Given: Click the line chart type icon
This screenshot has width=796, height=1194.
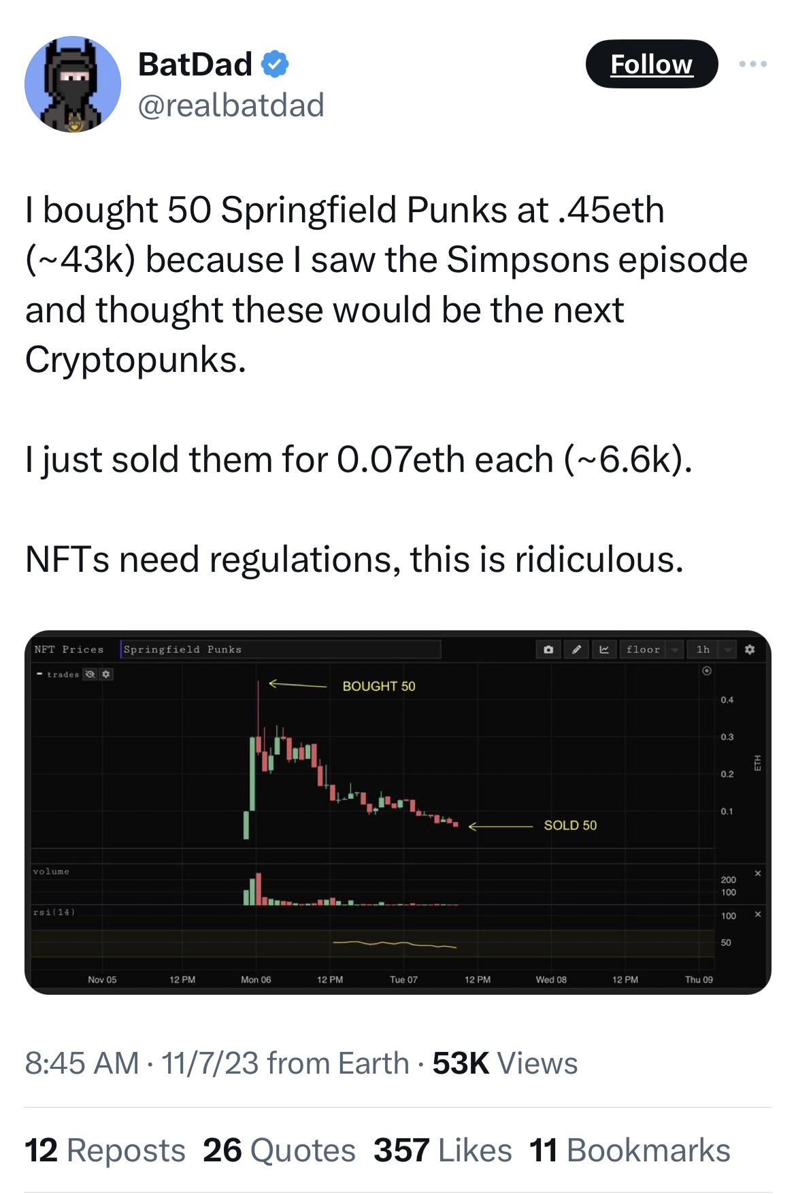Looking at the screenshot, I should 604,649.
